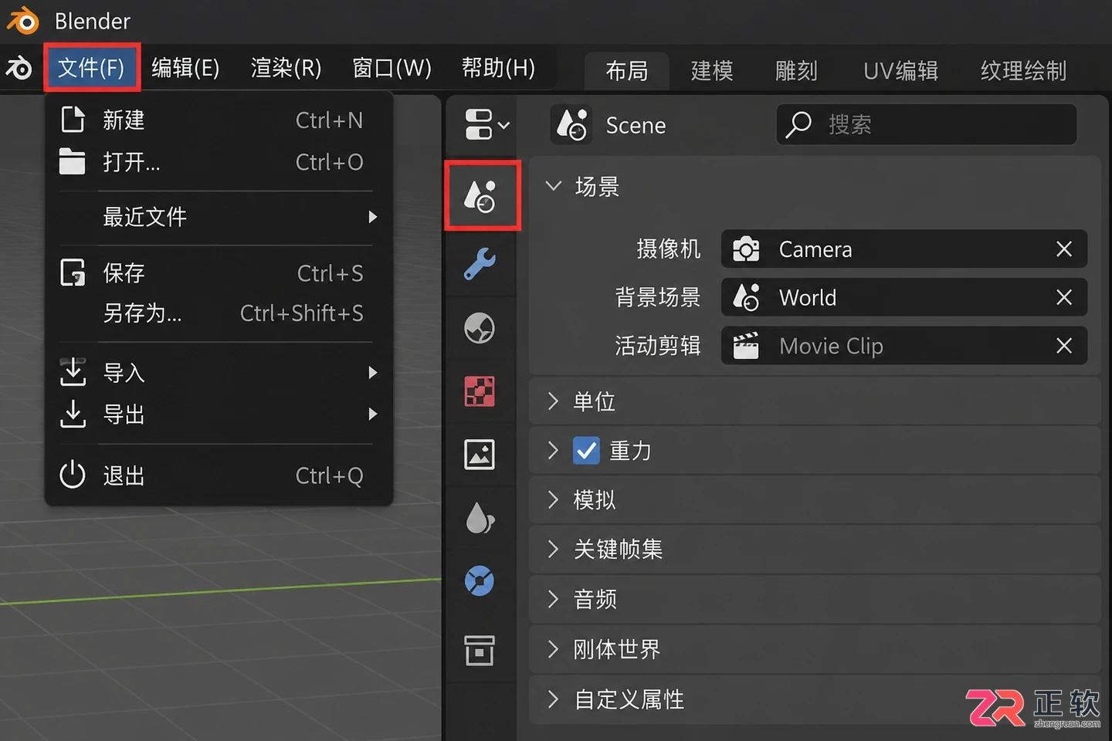Switch to the UV编辑 workspace tab

[900, 71]
